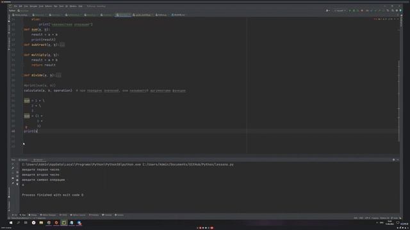Screen dimensions: 410x230
Task: Open the Code With Me user dropdown
Action: (x=327, y=11)
